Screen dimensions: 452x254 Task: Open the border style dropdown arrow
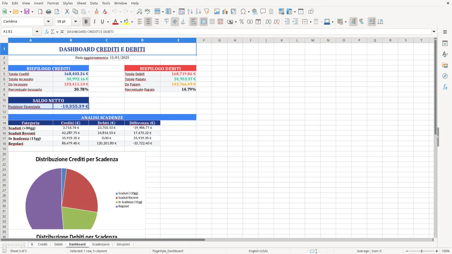321,22
